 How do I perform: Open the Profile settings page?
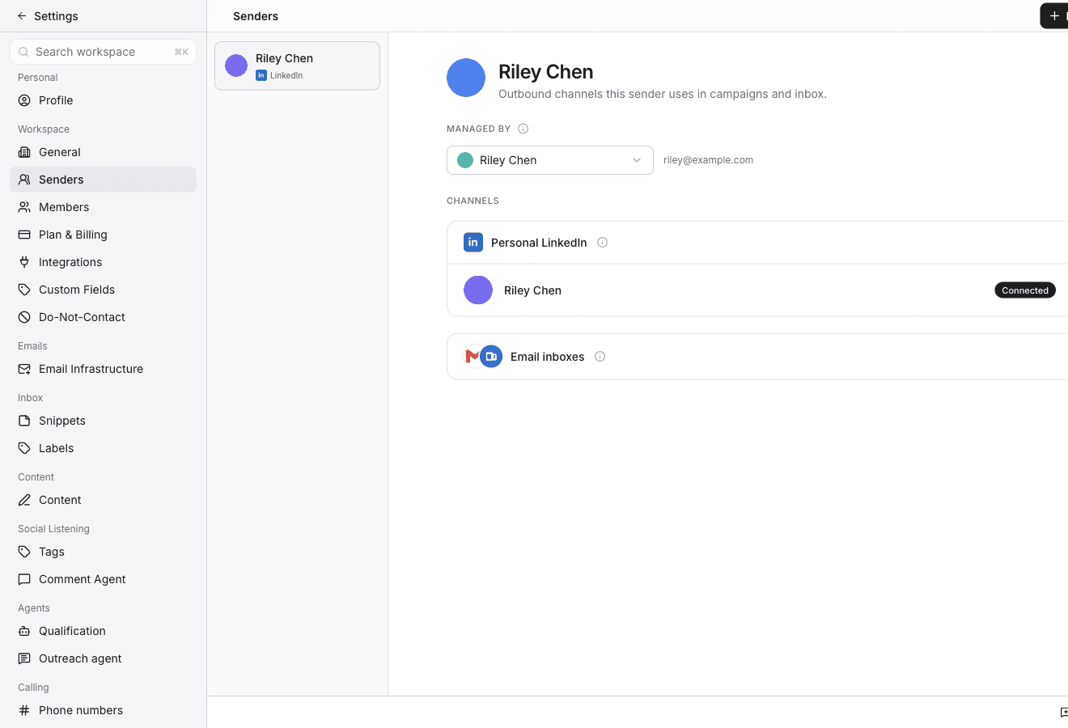[103, 100]
